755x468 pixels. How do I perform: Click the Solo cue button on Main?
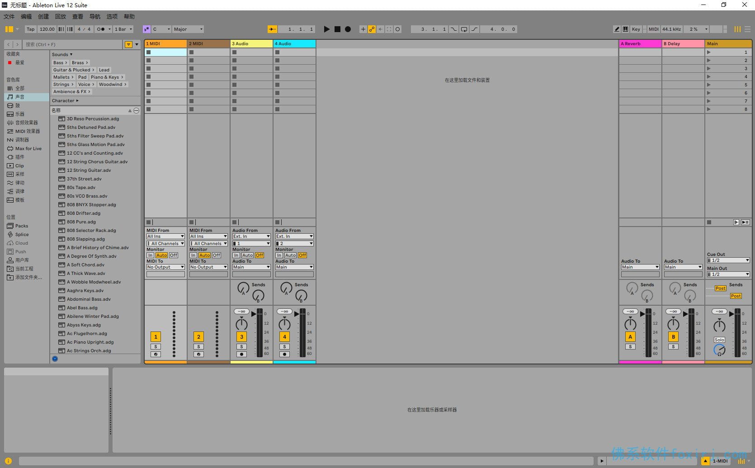(719, 340)
